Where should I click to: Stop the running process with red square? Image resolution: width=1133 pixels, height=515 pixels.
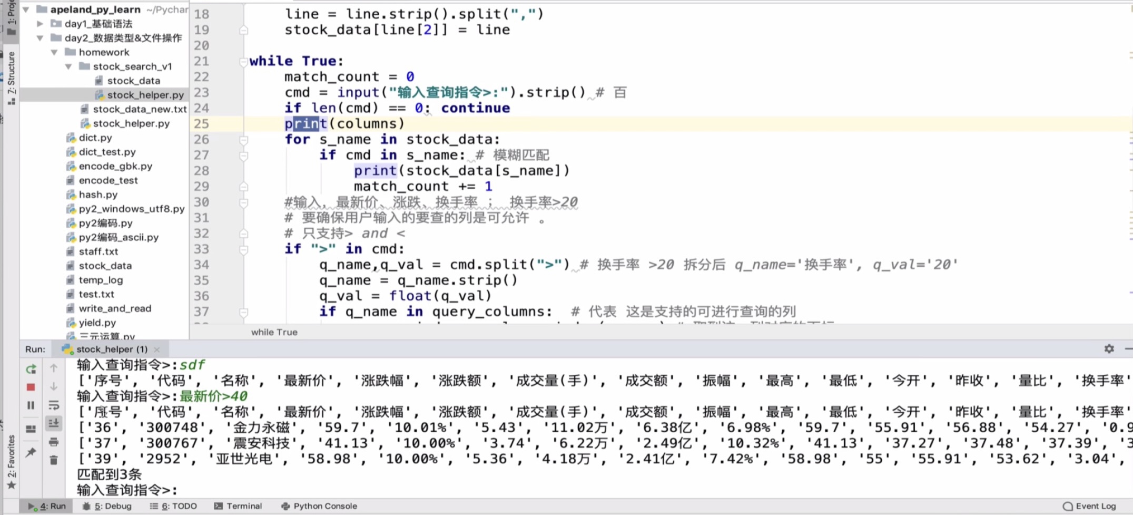click(x=31, y=387)
